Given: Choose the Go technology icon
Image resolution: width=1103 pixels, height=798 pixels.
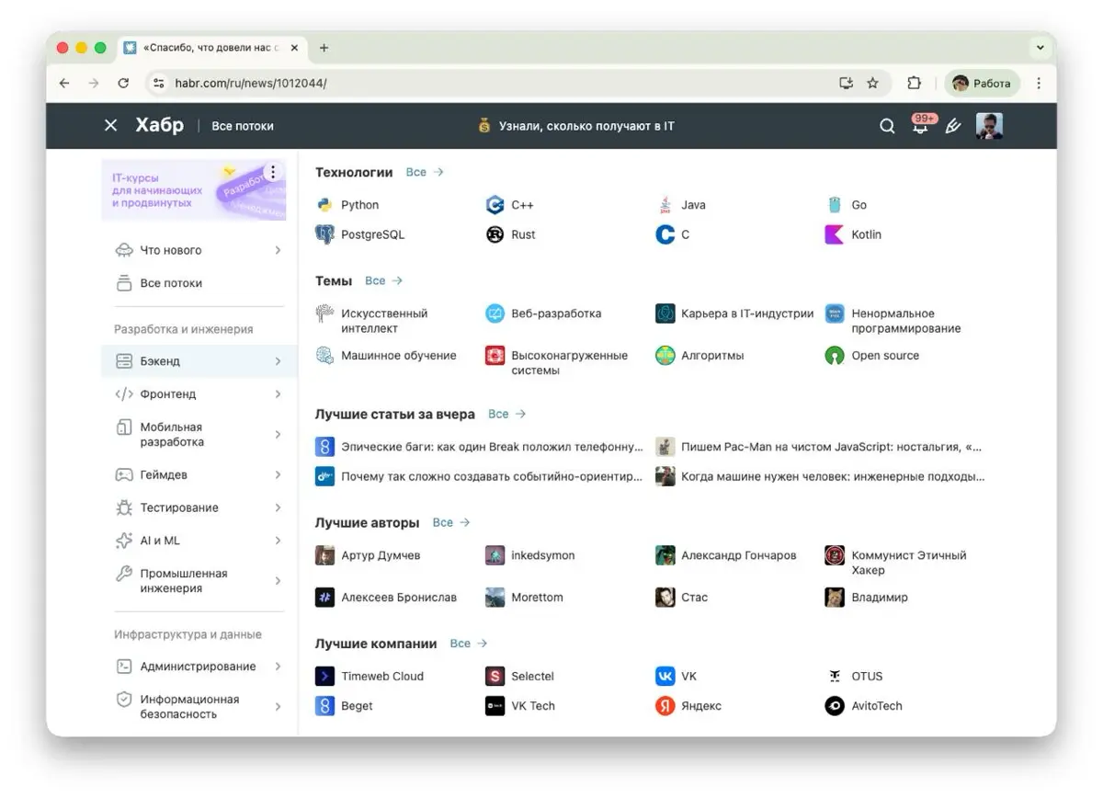Looking at the screenshot, I should pyautogui.click(x=835, y=205).
